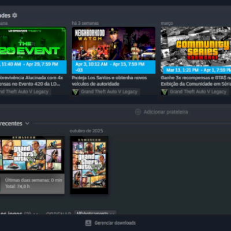231x231 pixels.
Task: Click the 'há 3 semanas' label
Action: 85,23
